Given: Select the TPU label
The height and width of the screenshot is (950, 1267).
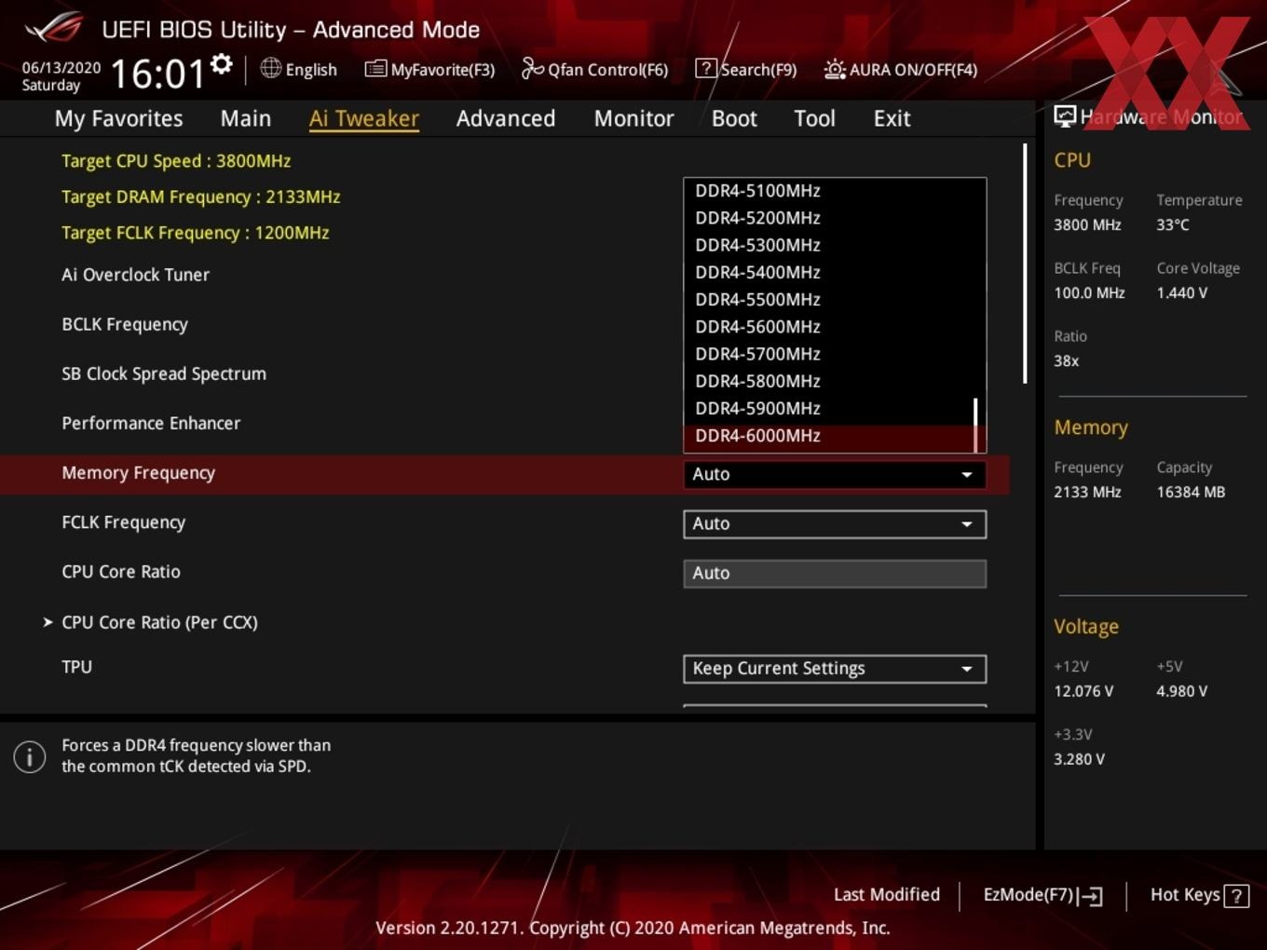Looking at the screenshot, I should [x=76, y=667].
